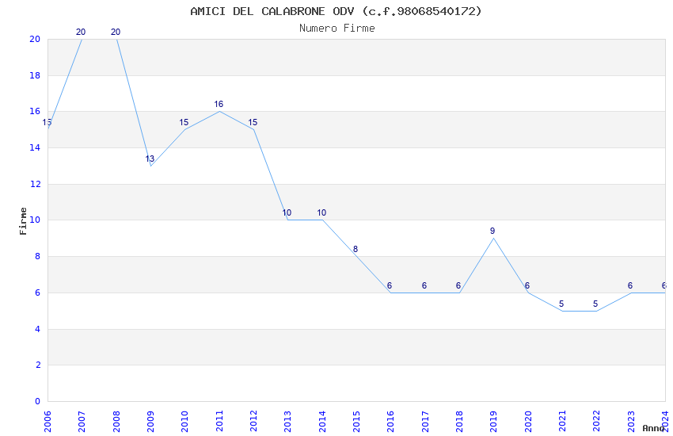Click the data value 6 for year 2016
The width and height of the screenshot is (673, 436).
pyautogui.click(x=390, y=285)
